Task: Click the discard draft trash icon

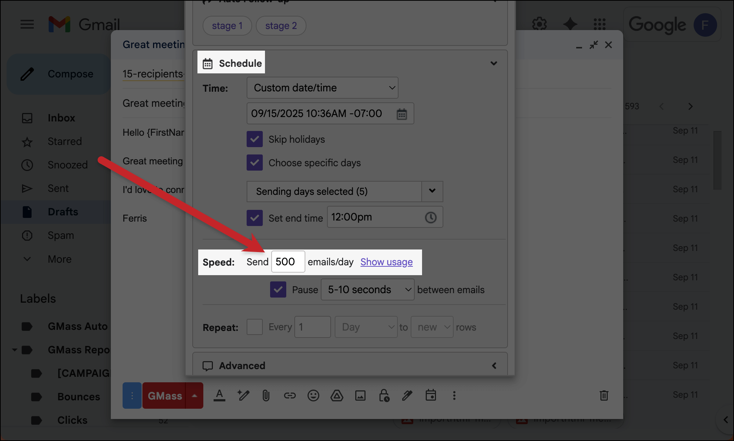Action: (604, 396)
